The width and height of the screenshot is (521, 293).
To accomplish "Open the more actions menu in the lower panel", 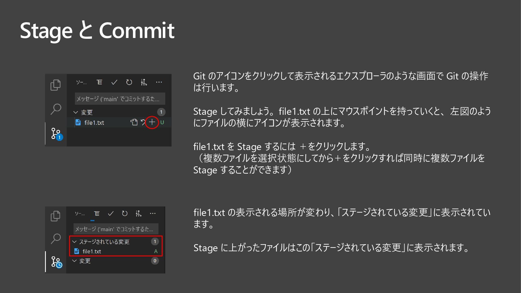I will pos(153,214).
